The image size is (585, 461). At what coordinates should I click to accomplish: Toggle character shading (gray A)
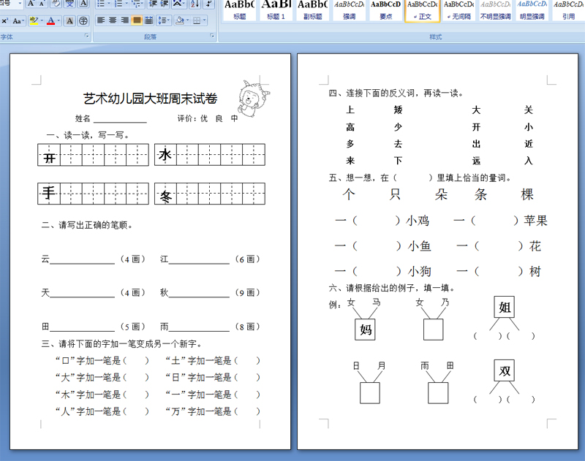tap(69, 21)
